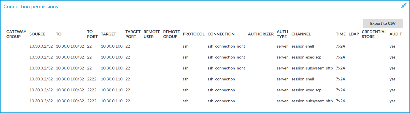Click the Connection permissions title
Image resolution: width=410 pixels, height=113 pixels.
coord(31,6)
